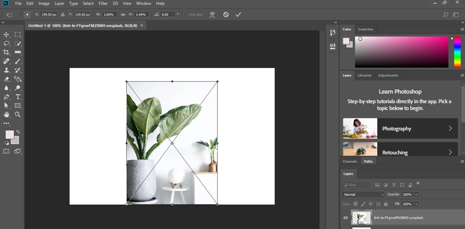Screen dimensions: 465x229
Task: Select the Ruler tool
Action: click(18, 52)
